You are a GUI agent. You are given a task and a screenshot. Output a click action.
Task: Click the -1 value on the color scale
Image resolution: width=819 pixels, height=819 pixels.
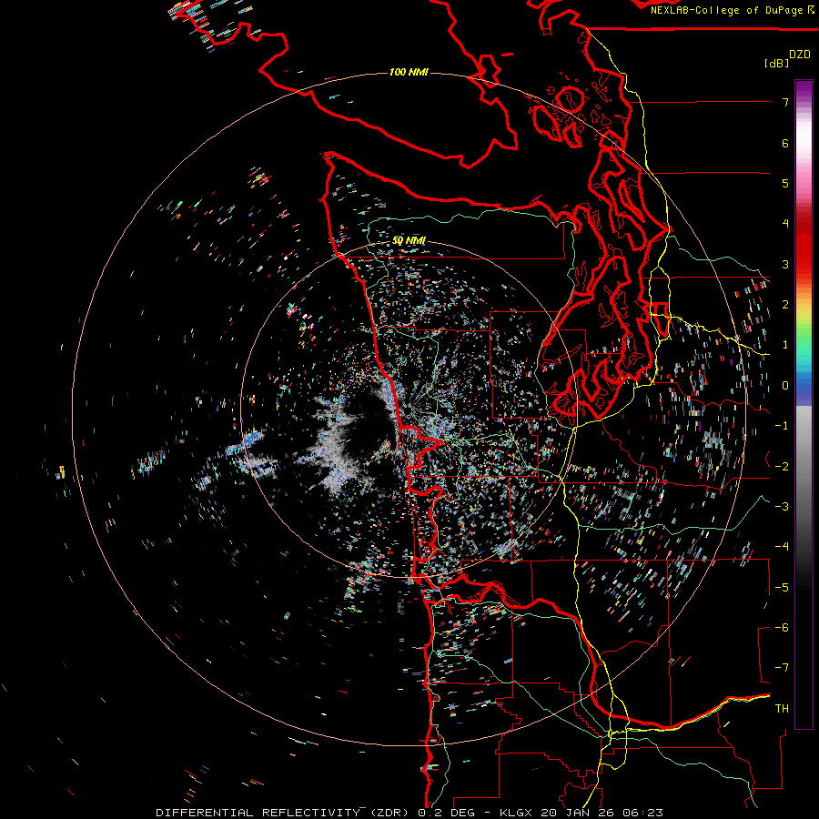(782, 426)
